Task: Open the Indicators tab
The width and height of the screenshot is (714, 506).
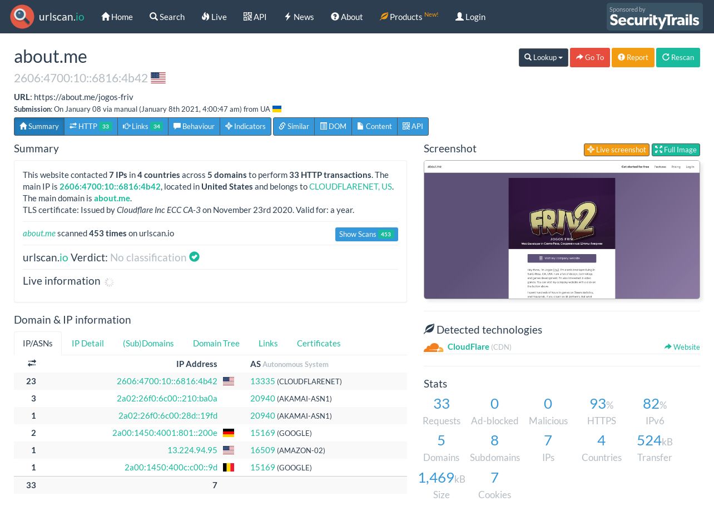Action: [x=245, y=126]
